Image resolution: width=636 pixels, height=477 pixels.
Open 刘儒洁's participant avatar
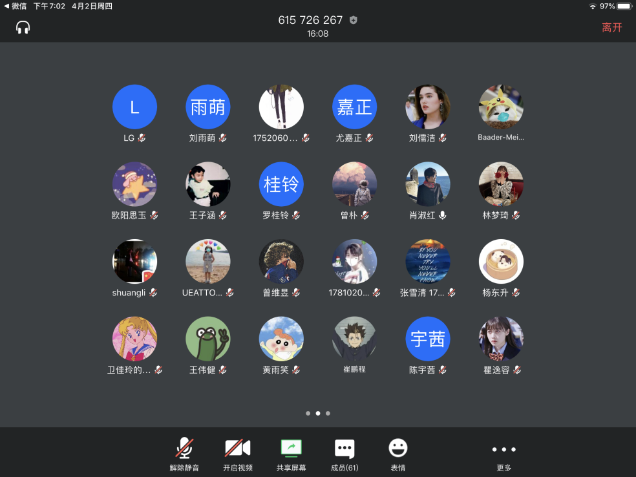pos(428,107)
